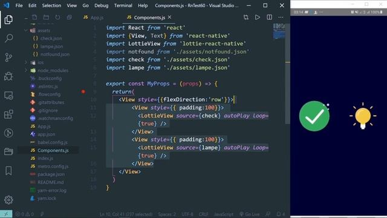Screen dimensions: 387x218
Task: Open lampe.json in the assets folder
Action: [51, 46]
